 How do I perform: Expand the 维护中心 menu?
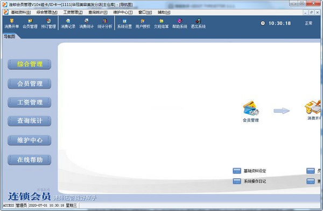123,12
